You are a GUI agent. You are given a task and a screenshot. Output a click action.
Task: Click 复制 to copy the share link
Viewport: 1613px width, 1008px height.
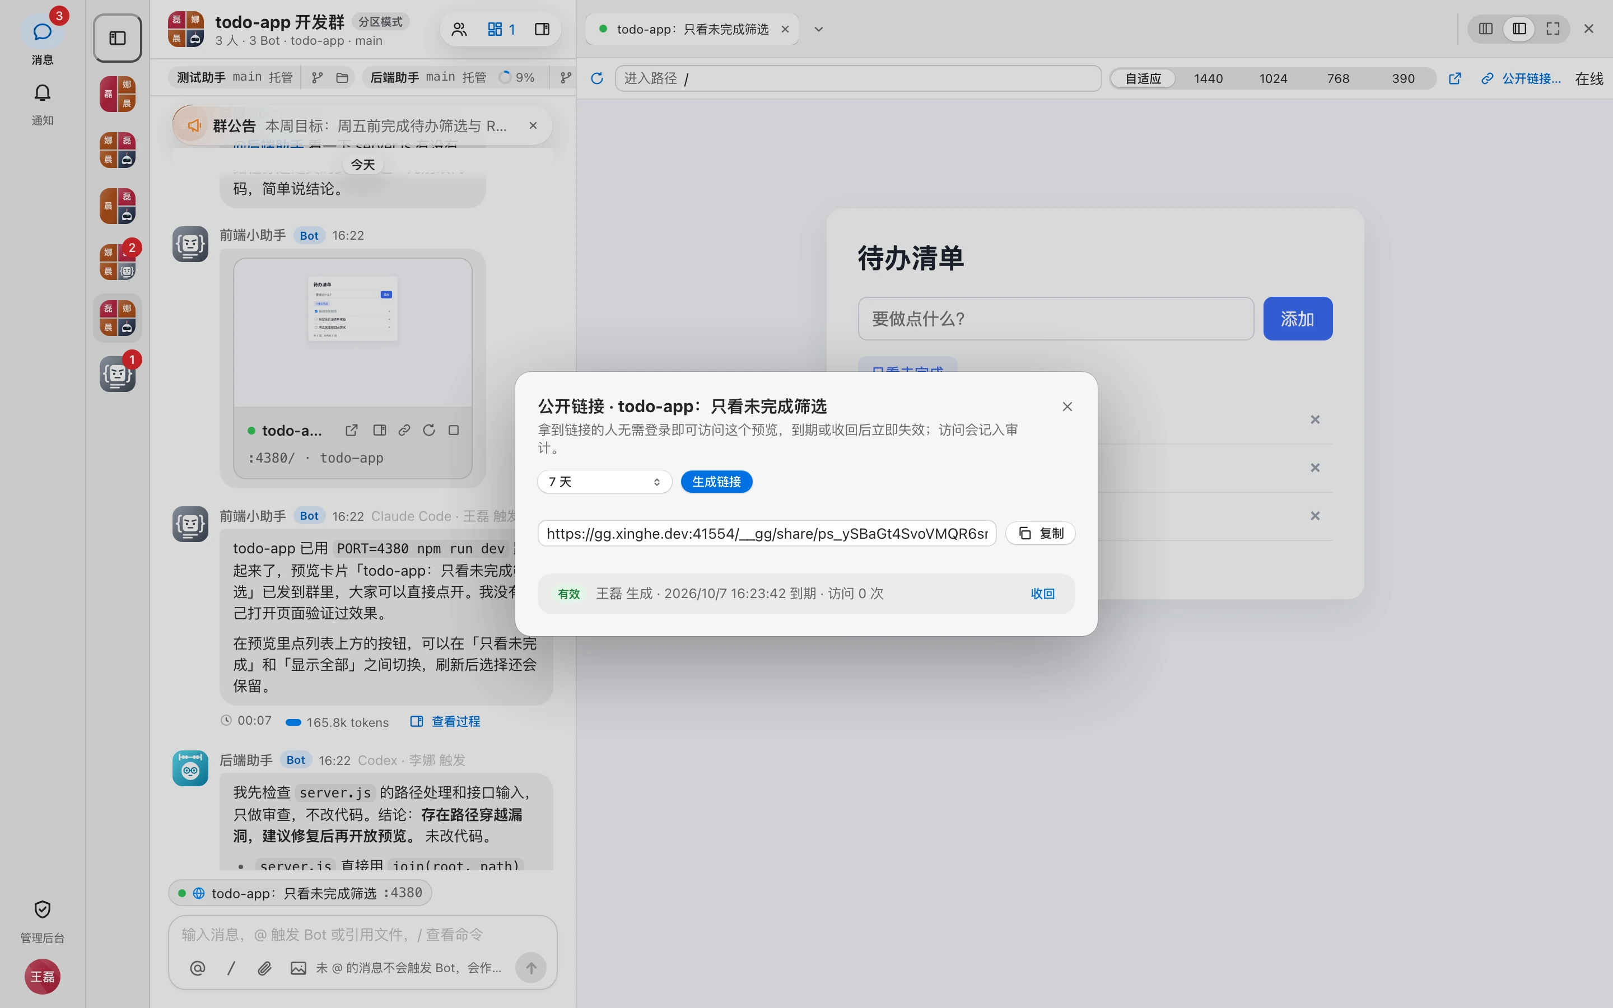(1041, 533)
